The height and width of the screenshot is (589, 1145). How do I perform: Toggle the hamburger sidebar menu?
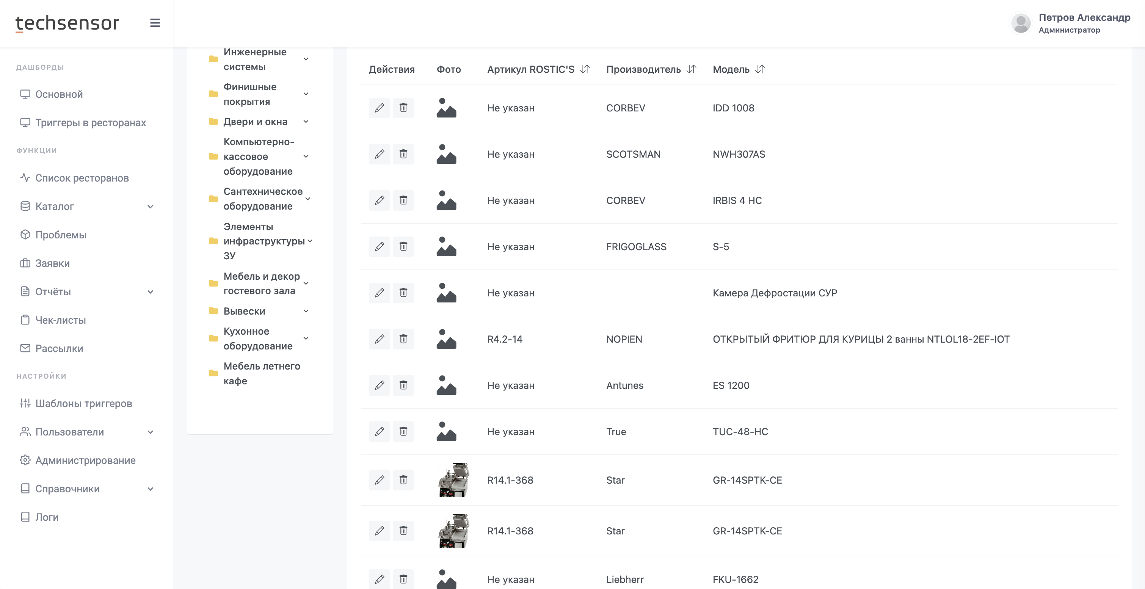coord(155,23)
